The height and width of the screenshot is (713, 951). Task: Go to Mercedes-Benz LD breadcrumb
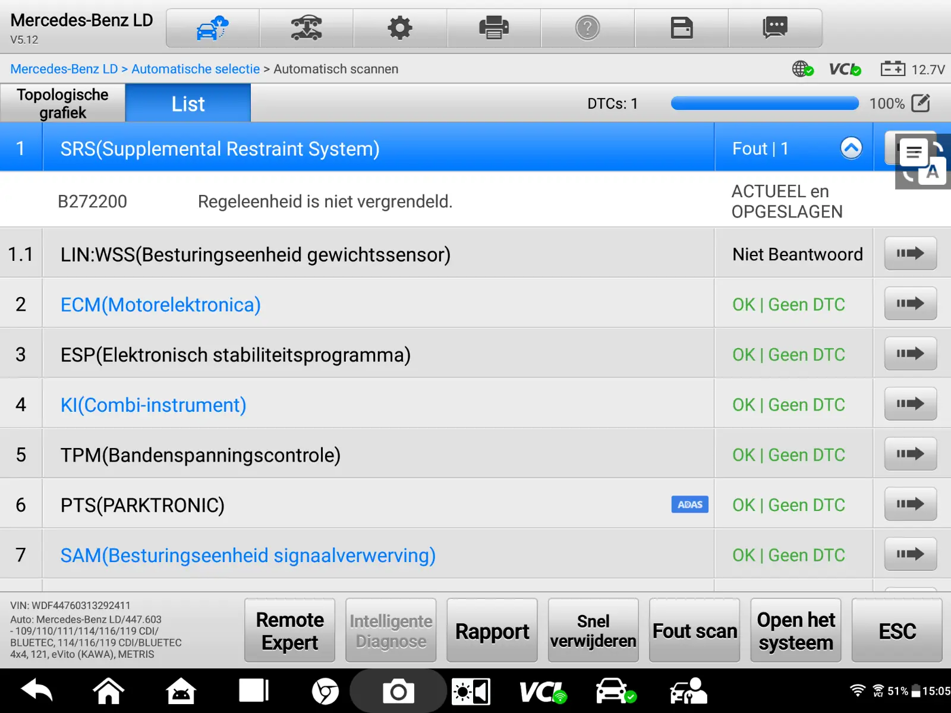[x=64, y=69]
